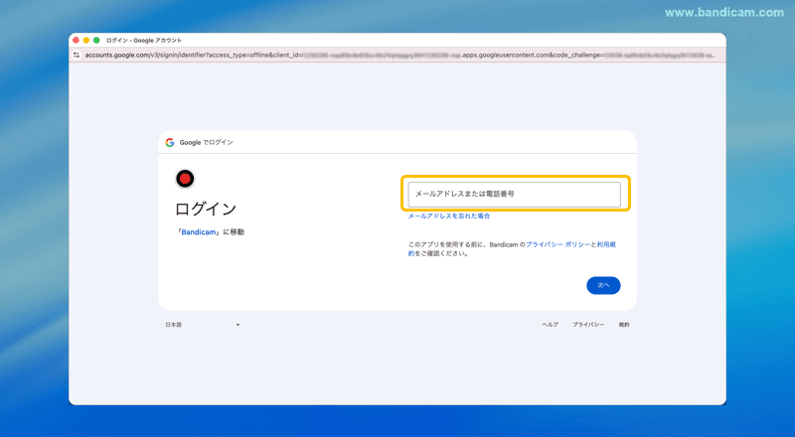Click the blue 次へ button
Viewport: 795px width, 437px height.
(x=603, y=285)
